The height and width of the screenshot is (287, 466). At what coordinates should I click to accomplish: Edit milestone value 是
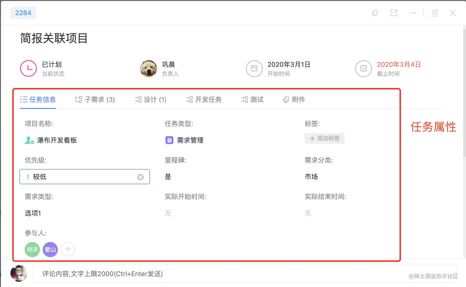(168, 177)
